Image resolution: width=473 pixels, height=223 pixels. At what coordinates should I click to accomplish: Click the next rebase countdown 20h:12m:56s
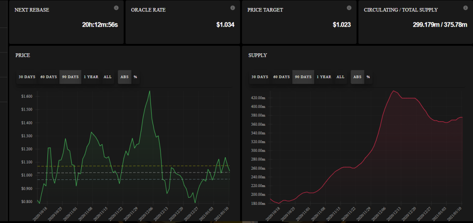100,25
